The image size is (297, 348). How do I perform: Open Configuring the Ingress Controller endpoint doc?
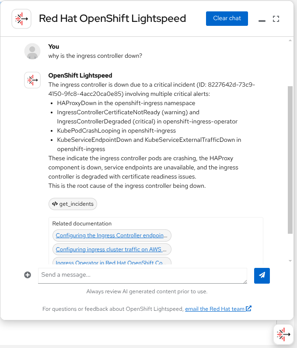(112, 236)
